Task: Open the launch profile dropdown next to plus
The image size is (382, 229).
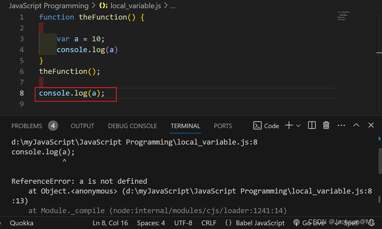Action: click(x=299, y=126)
